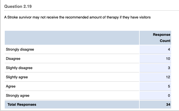Click the count 3 for Slightly disagree
The height and width of the screenshot is (111, 179).
pos(169,68)
